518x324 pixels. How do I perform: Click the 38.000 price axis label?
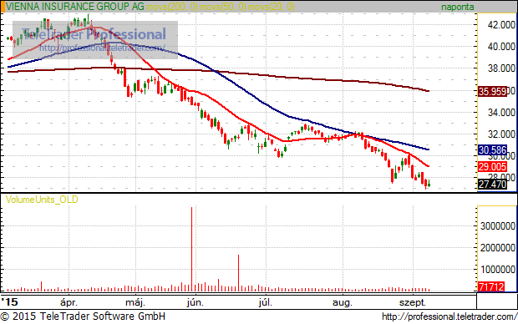501,68
